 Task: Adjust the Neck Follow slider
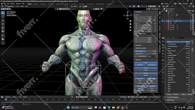coord(145,51)
